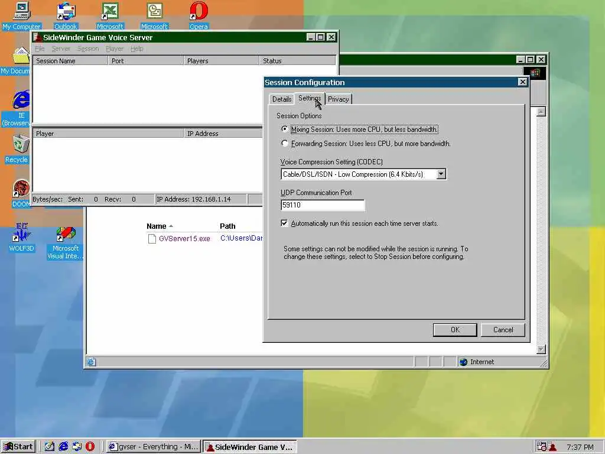Open the Help menu in SideWinder Server
This screenshot has height=454, width=605.
coord(136,48)
